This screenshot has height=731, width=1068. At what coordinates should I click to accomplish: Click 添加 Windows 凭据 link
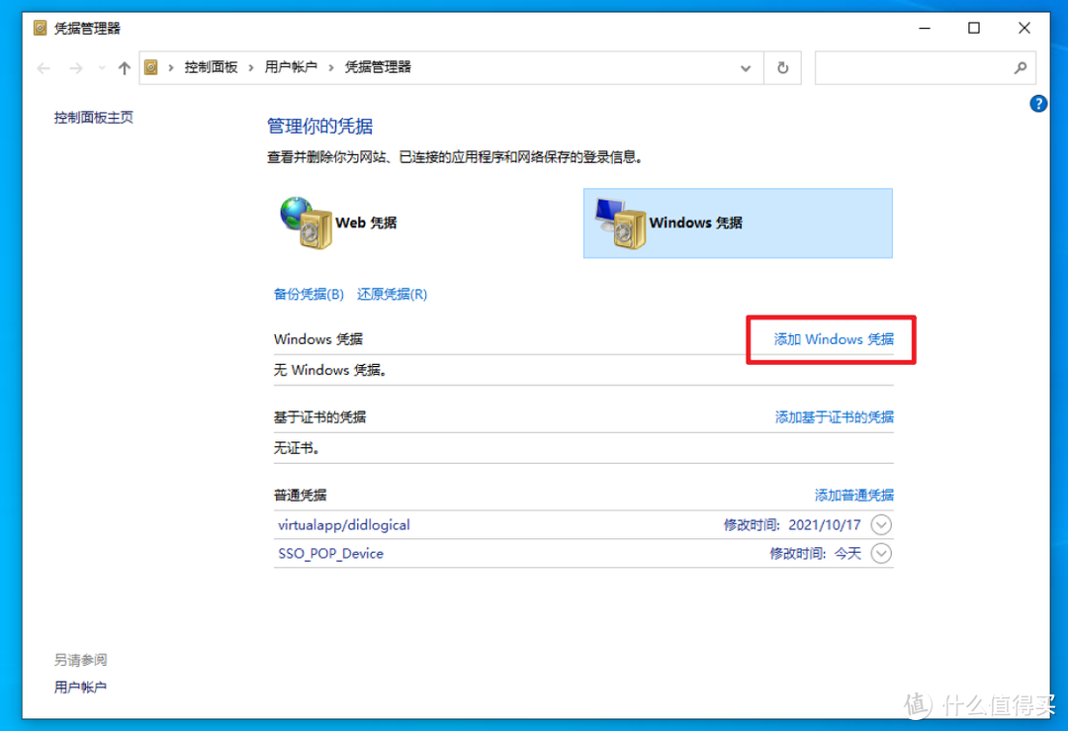[x=834, y=338]
